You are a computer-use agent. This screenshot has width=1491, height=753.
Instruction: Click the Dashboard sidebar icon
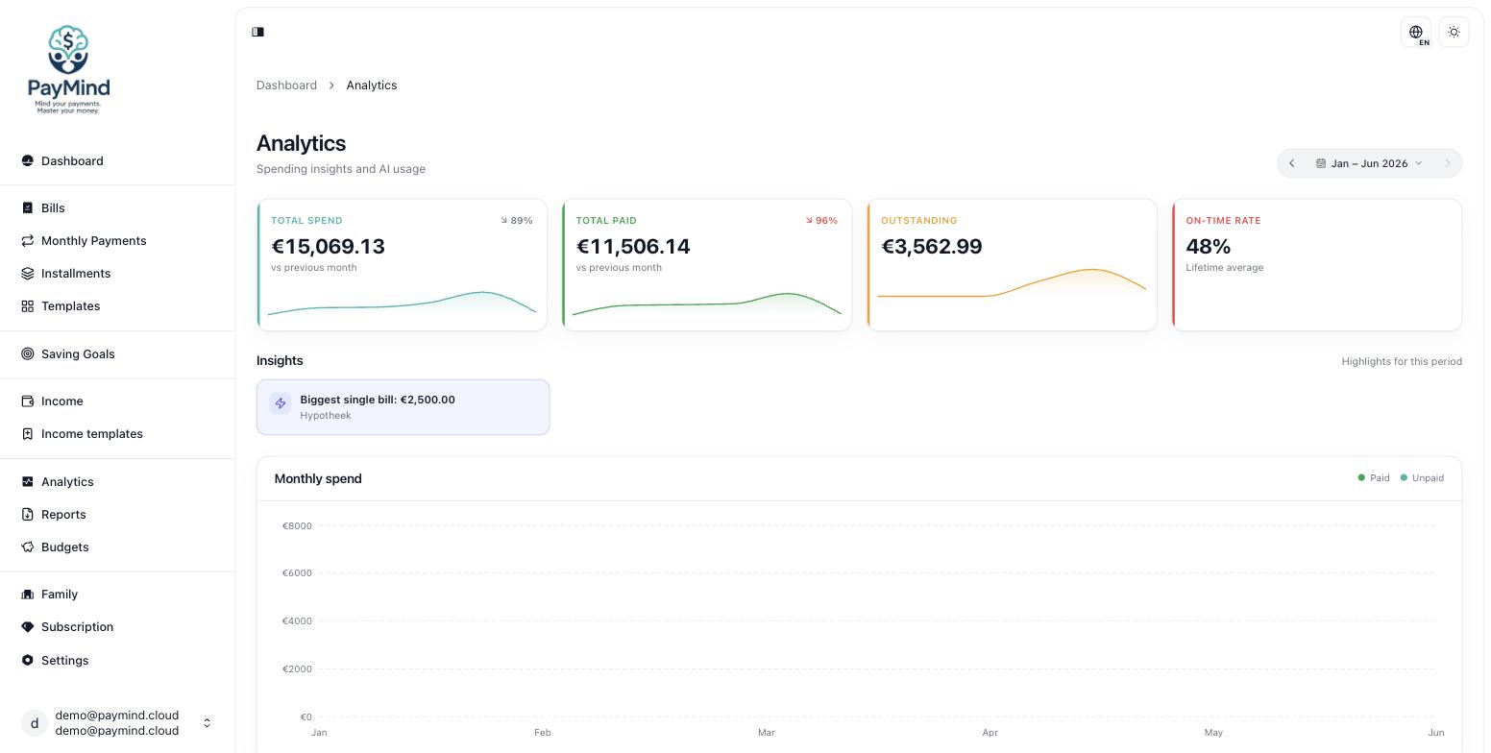tap(27, 160)
